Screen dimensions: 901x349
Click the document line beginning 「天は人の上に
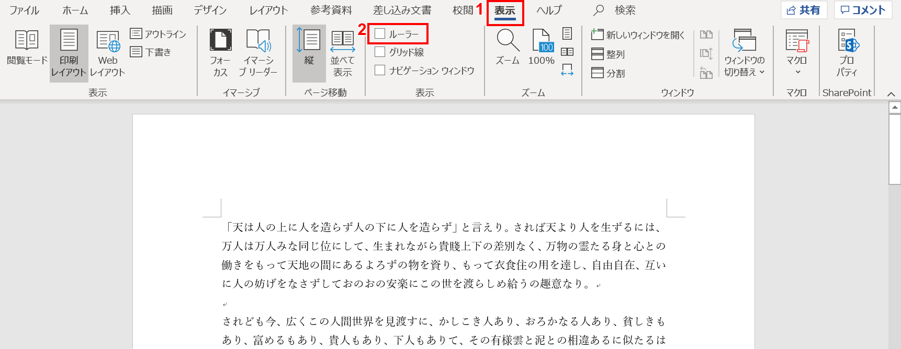pos(444,227)
